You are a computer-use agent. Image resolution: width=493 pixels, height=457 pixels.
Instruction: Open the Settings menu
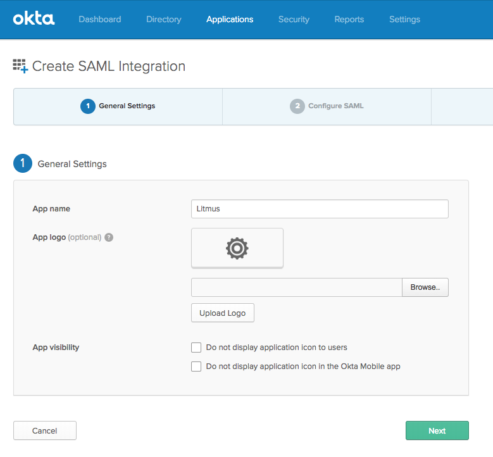pos(404,19)
